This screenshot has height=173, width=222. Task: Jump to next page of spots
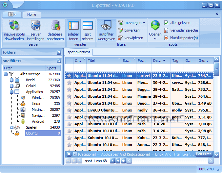point(118,161)
